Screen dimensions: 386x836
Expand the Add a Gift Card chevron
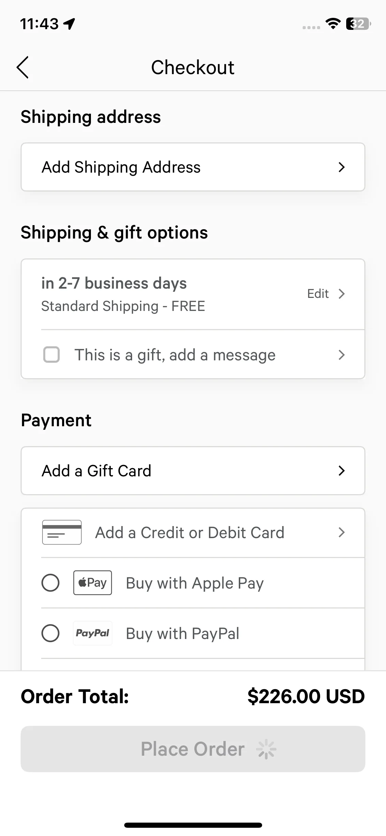pyautogui.click(x=341, y=471)
